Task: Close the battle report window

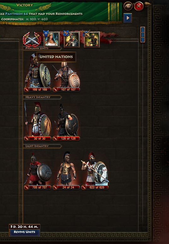Action: point(139,6)
